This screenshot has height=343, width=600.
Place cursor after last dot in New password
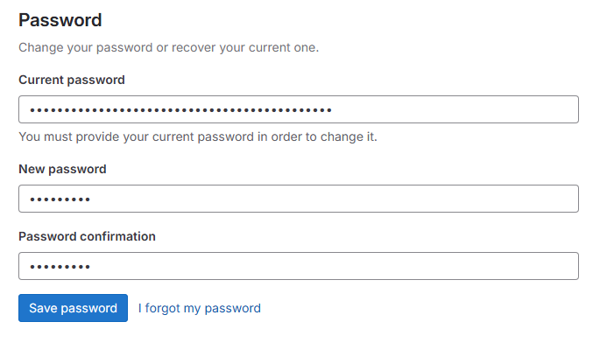91,199
